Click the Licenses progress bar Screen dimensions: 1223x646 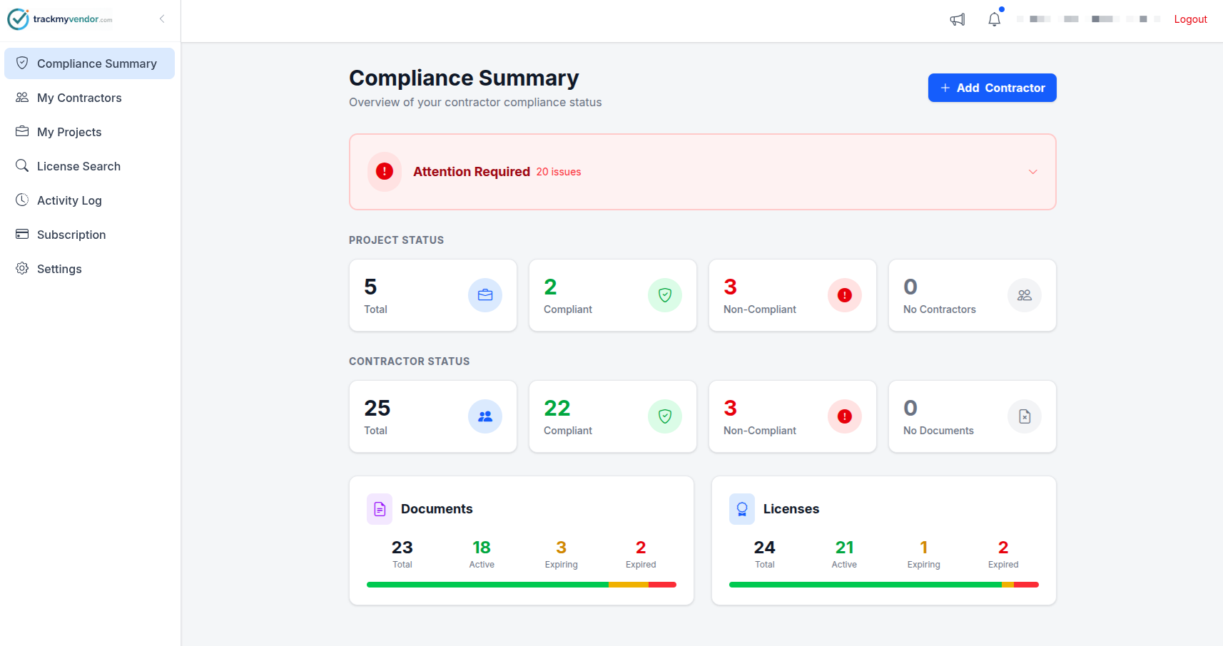[x=883, y=584]
